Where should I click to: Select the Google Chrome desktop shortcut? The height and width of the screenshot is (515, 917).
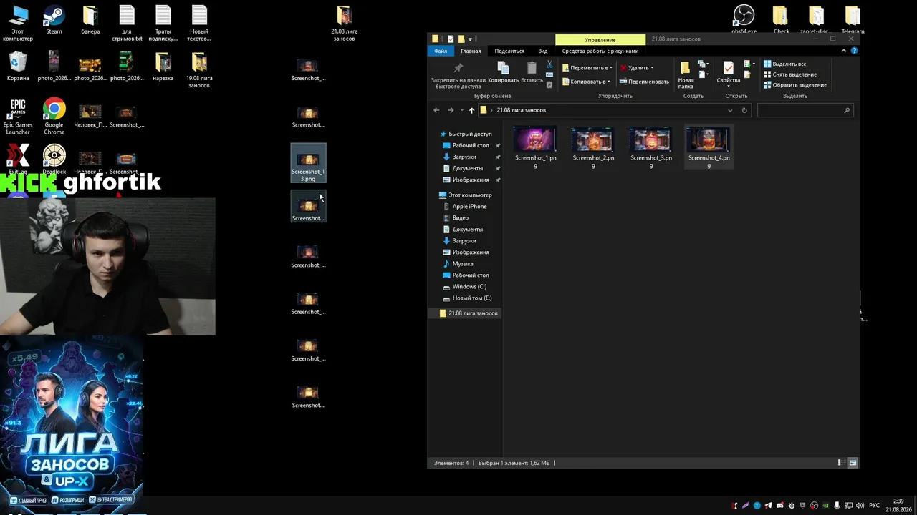(54, 117)
